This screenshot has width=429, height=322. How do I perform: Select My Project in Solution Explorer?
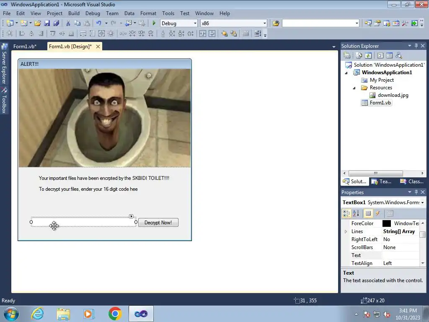(382, 80)
